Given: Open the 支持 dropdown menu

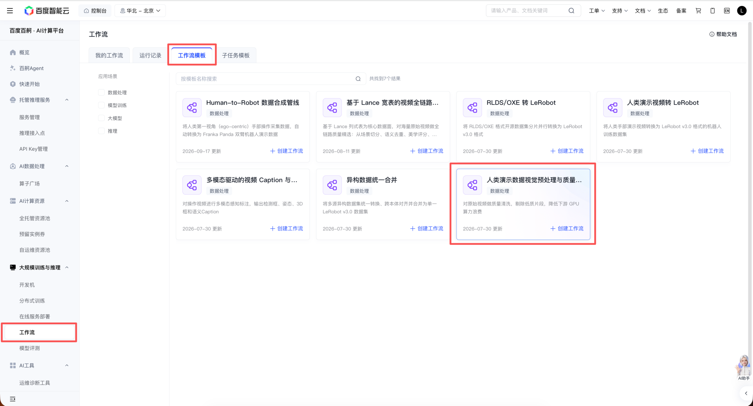Looking at the screenshot, I should coord(620,11).
